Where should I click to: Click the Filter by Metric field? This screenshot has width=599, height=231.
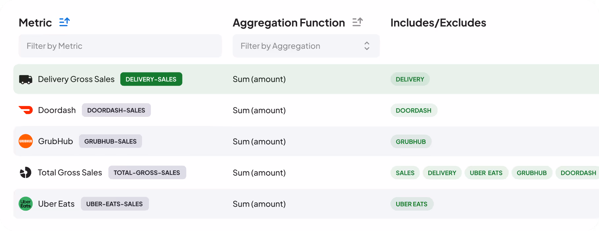click(x=120, y=46)
